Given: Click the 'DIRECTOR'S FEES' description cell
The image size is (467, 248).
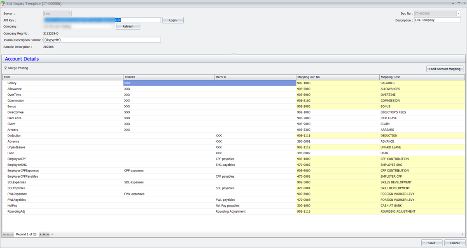Looking at the screenshot, I should coord(422,112).
